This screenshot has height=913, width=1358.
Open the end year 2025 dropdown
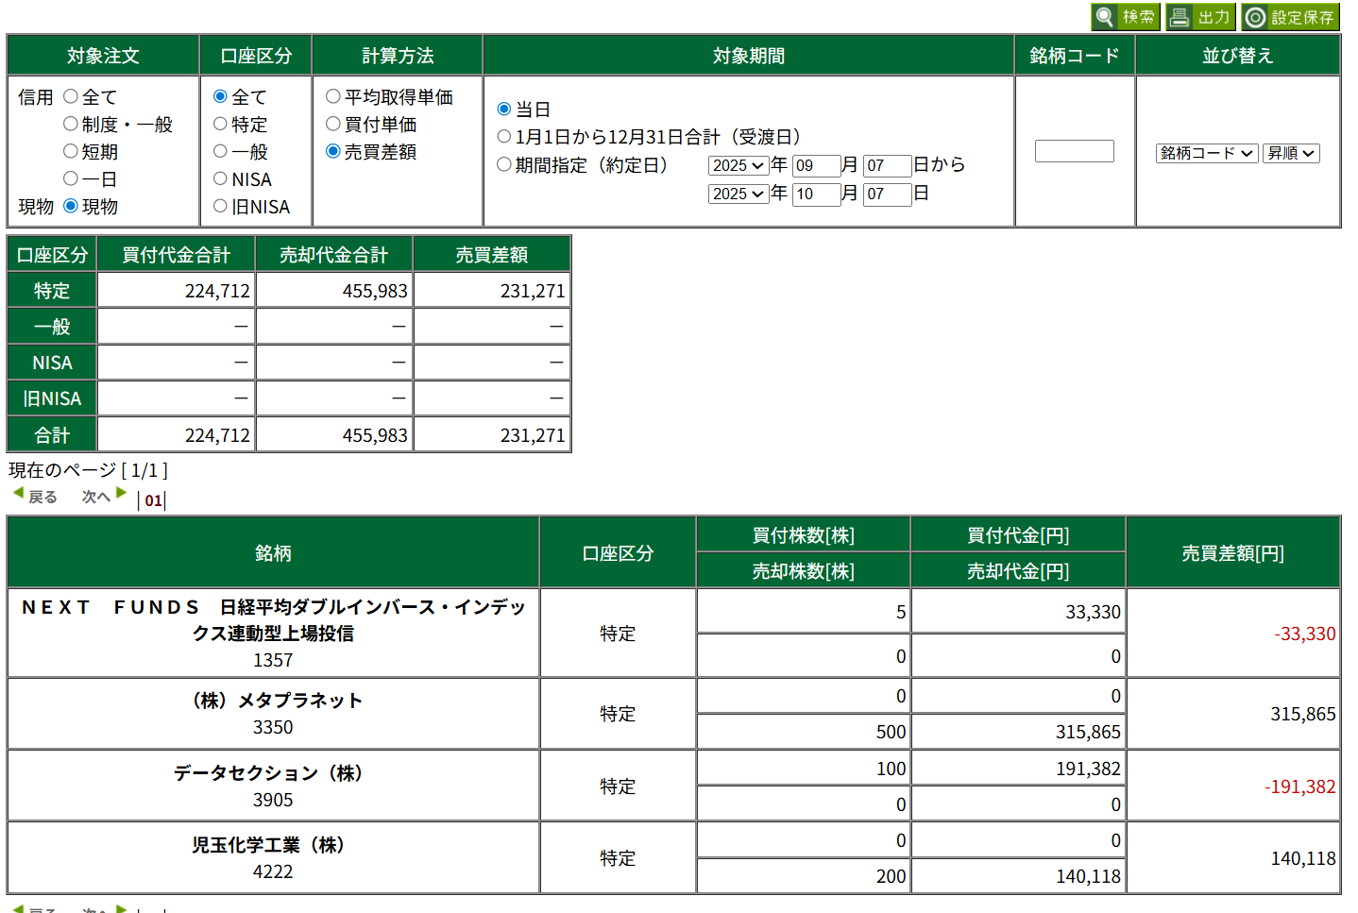(x=738, y=194)
